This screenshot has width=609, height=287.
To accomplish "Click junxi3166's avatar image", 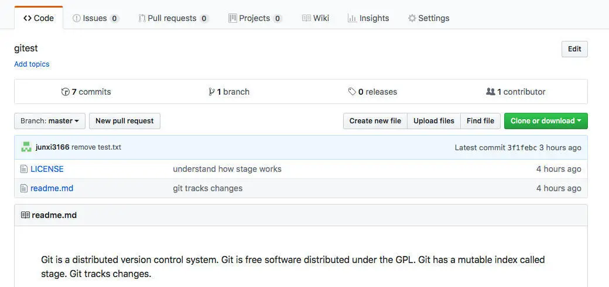I will click(x=26, y=147).
